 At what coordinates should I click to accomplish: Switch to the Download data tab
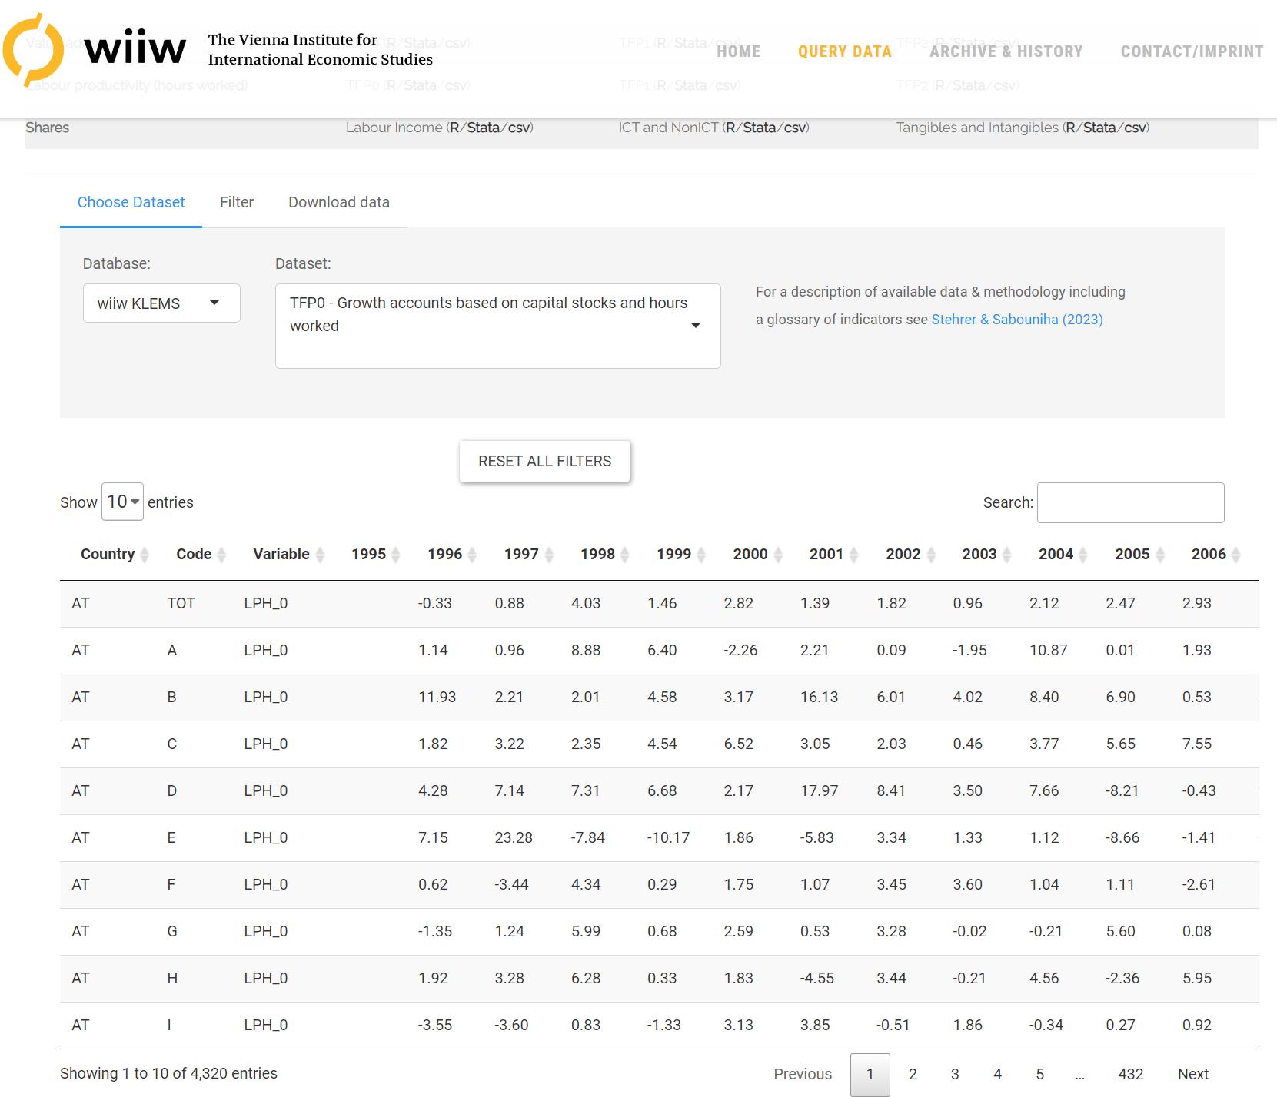(338, 202)
